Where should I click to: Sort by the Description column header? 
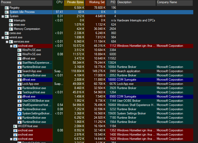[136, 3]
